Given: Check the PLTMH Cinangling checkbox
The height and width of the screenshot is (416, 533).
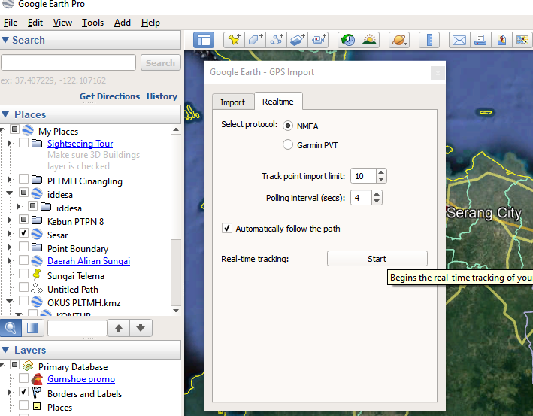Looking at the screenshot, I should coord(23,179).
